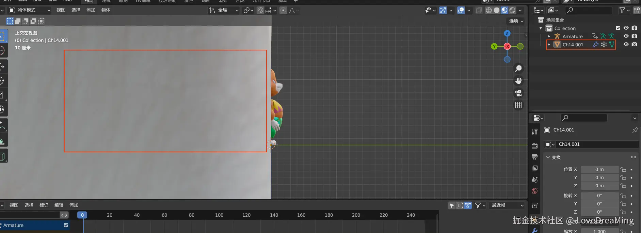Switch to solid viewport shading
Image resolution: width=641 pixels, height=233 pixels.
(x=497, y=10)
